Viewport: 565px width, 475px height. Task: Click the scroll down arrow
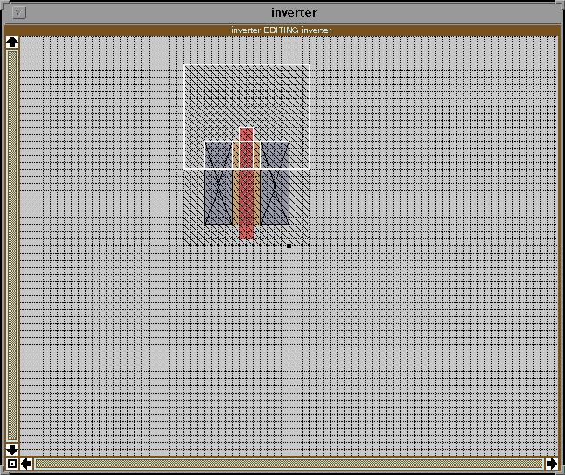pos(12,450)
